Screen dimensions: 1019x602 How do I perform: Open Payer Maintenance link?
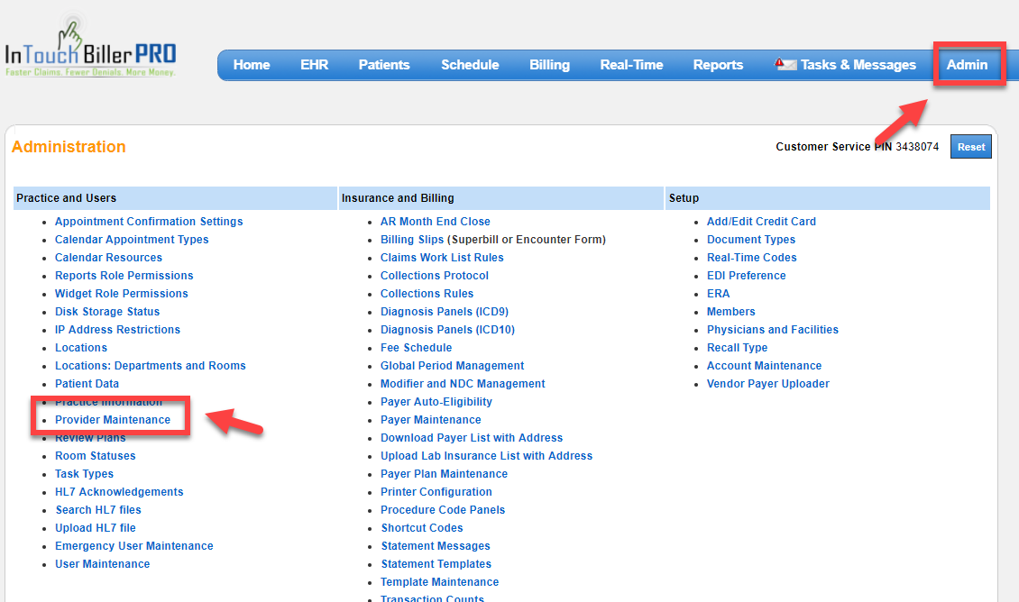point(430,420)
